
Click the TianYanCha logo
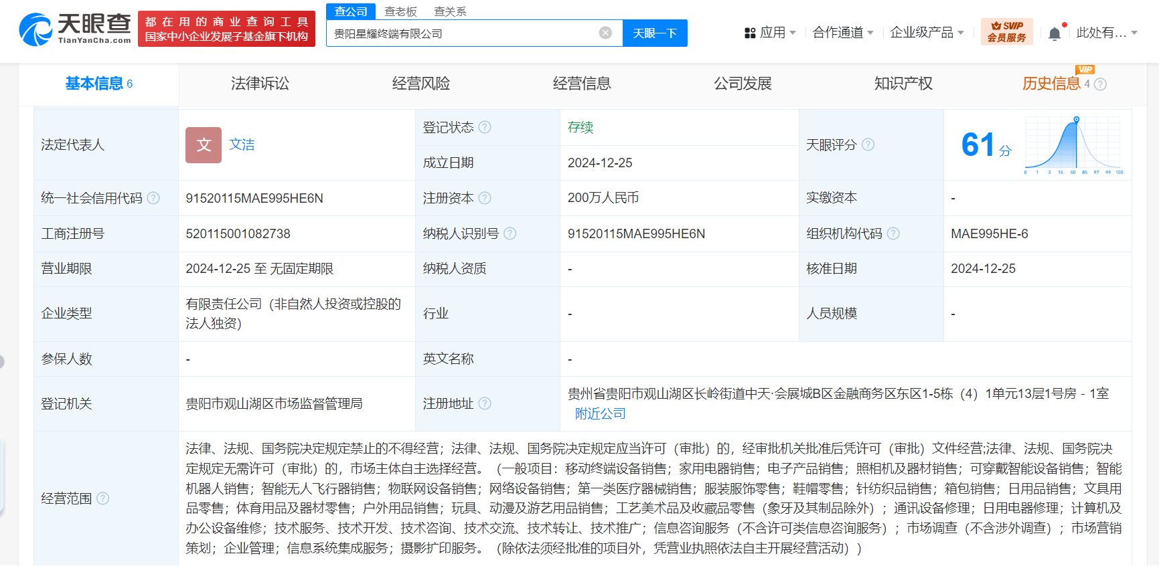pyautogui.click(x=75, y=29)
